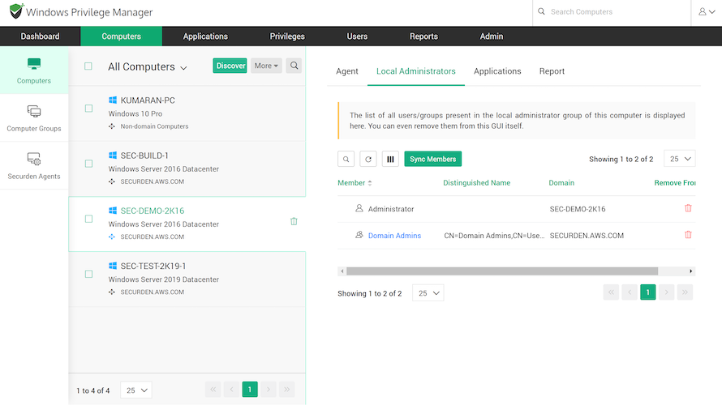Image resolution: width=722 pixels, height=405 pixels.
Task: Remove Domain Admins with red trash icon
Action: click(689, 235)
